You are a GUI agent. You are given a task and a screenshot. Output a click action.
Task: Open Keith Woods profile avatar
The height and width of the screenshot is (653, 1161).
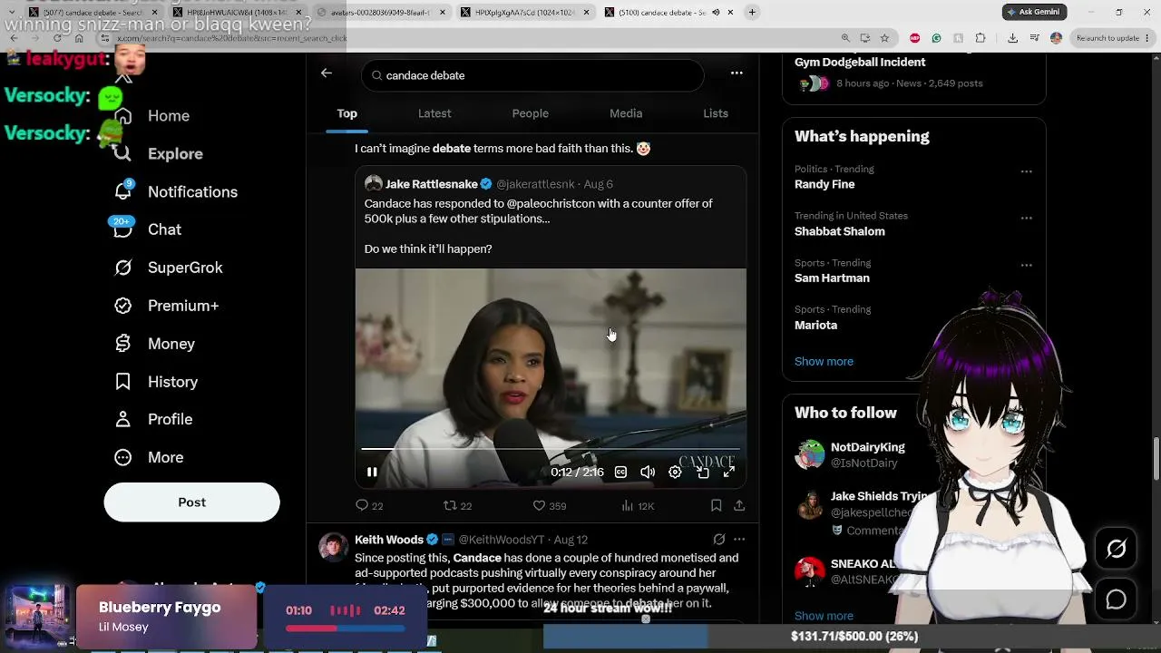click(x=334, y=548)
